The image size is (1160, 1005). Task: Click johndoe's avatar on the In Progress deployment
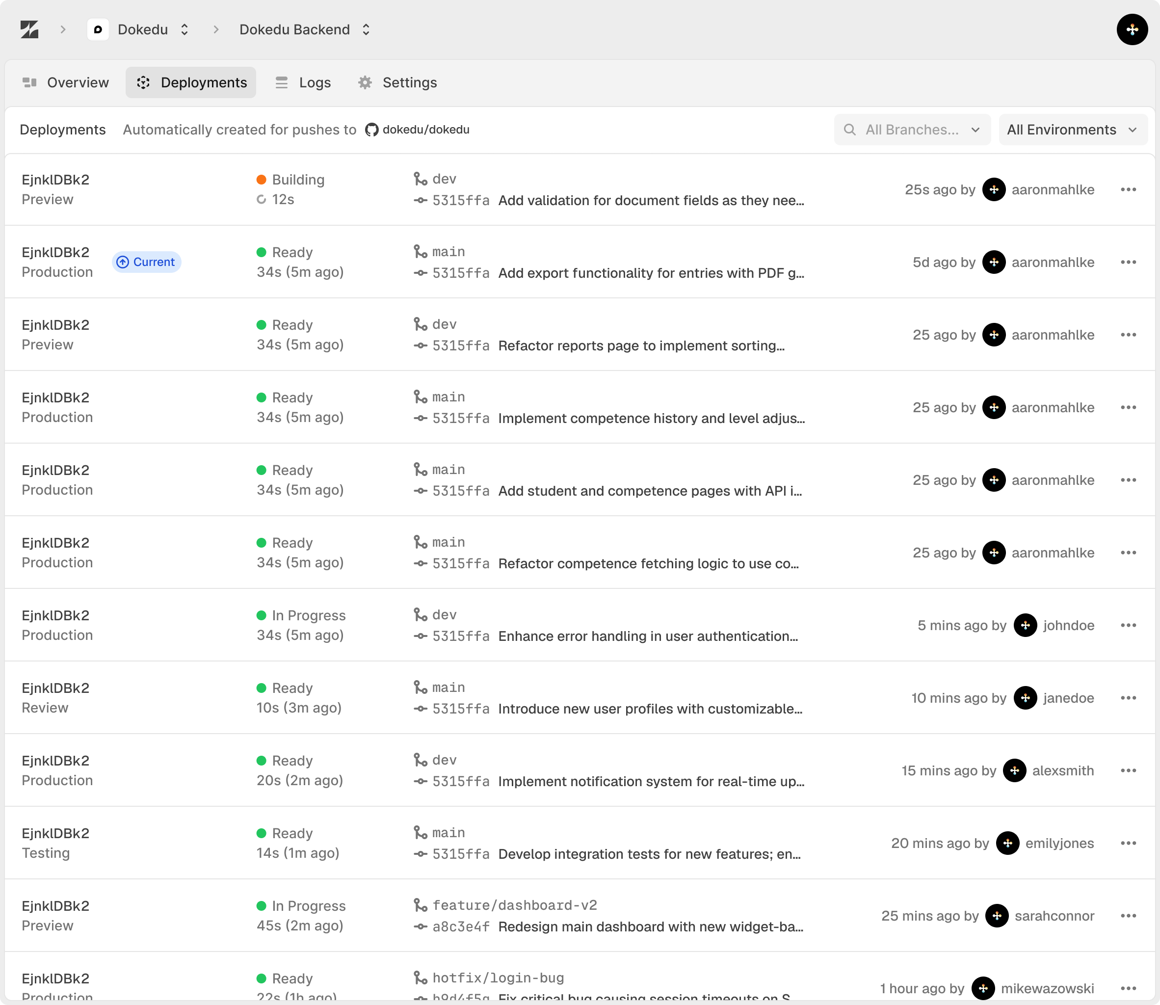[x=1026, y=625]
